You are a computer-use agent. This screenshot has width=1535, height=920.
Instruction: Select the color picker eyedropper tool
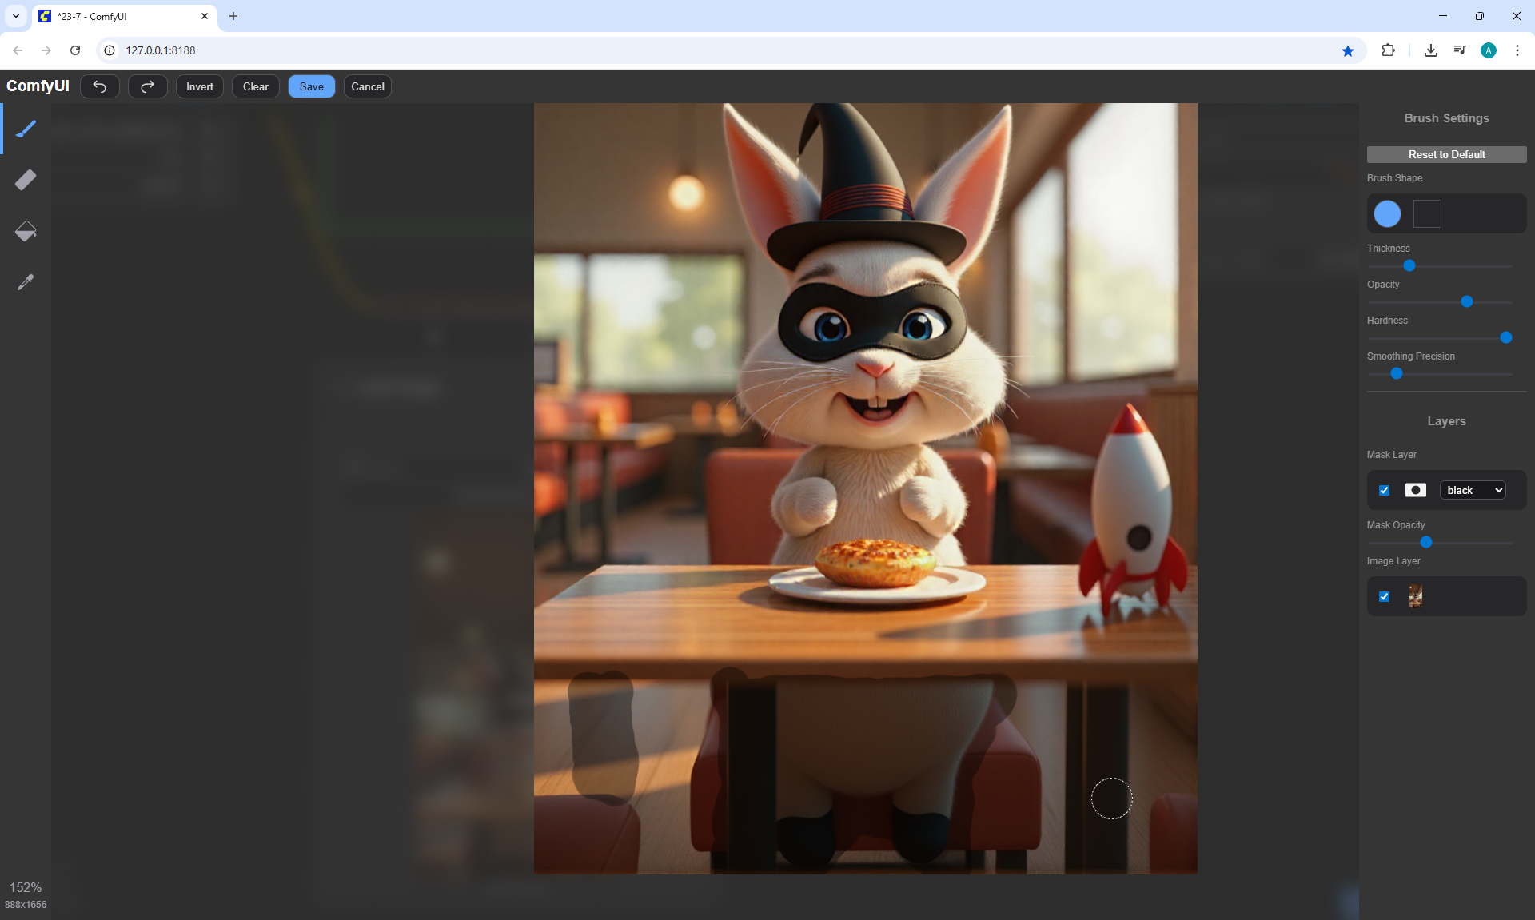pos(26,282)
